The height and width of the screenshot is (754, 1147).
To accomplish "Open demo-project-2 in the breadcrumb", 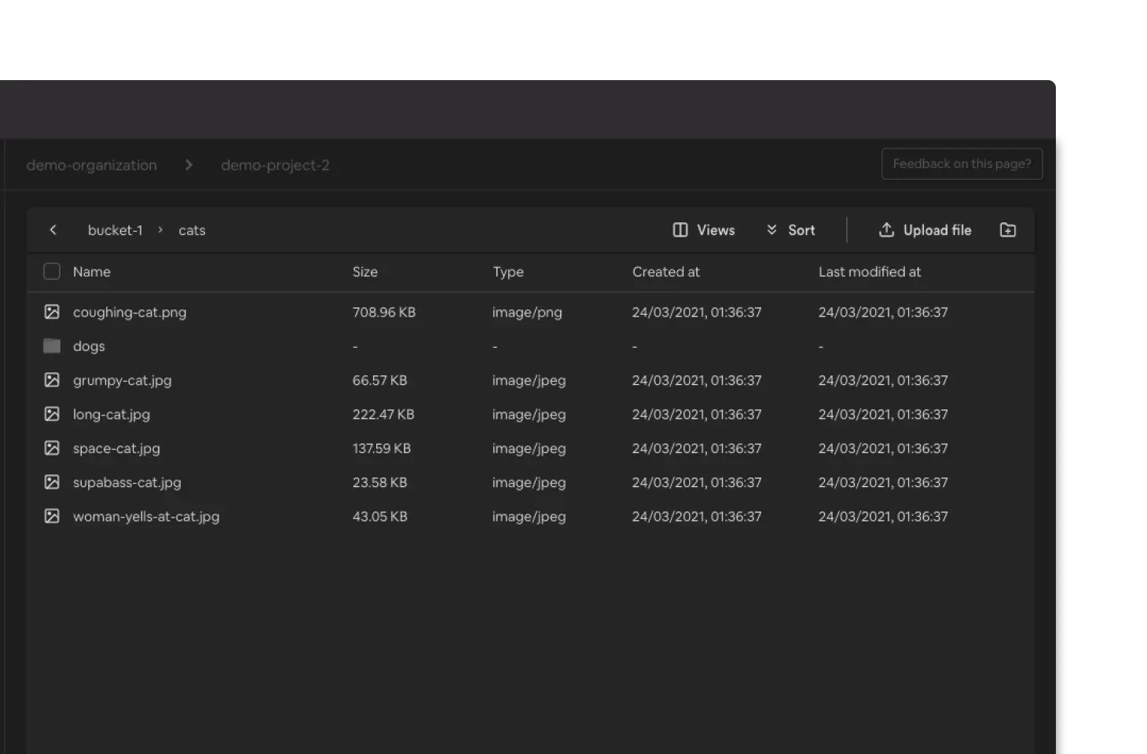I will coord(275,166).
